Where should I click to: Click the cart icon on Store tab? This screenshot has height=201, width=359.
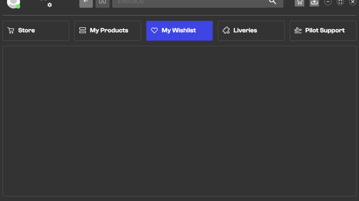click(11, 31)
